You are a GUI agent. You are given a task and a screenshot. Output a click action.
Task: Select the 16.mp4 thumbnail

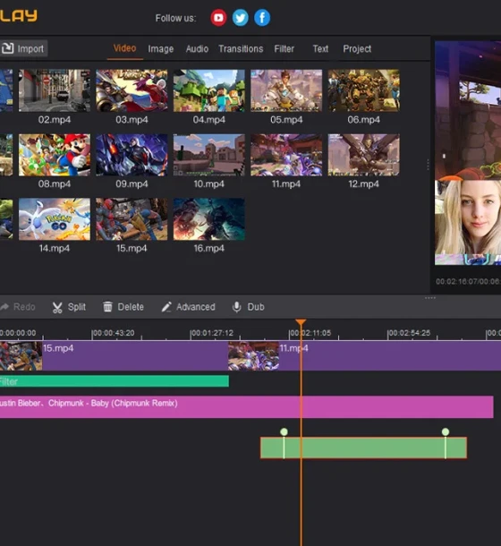point(208,219)
